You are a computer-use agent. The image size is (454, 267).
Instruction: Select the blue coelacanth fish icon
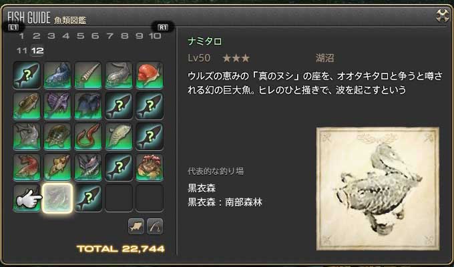pos(57,75)
